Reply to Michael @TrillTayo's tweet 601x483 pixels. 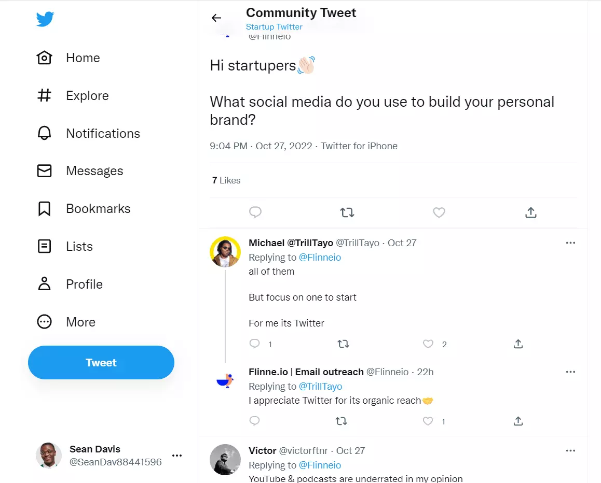point(254,344)
